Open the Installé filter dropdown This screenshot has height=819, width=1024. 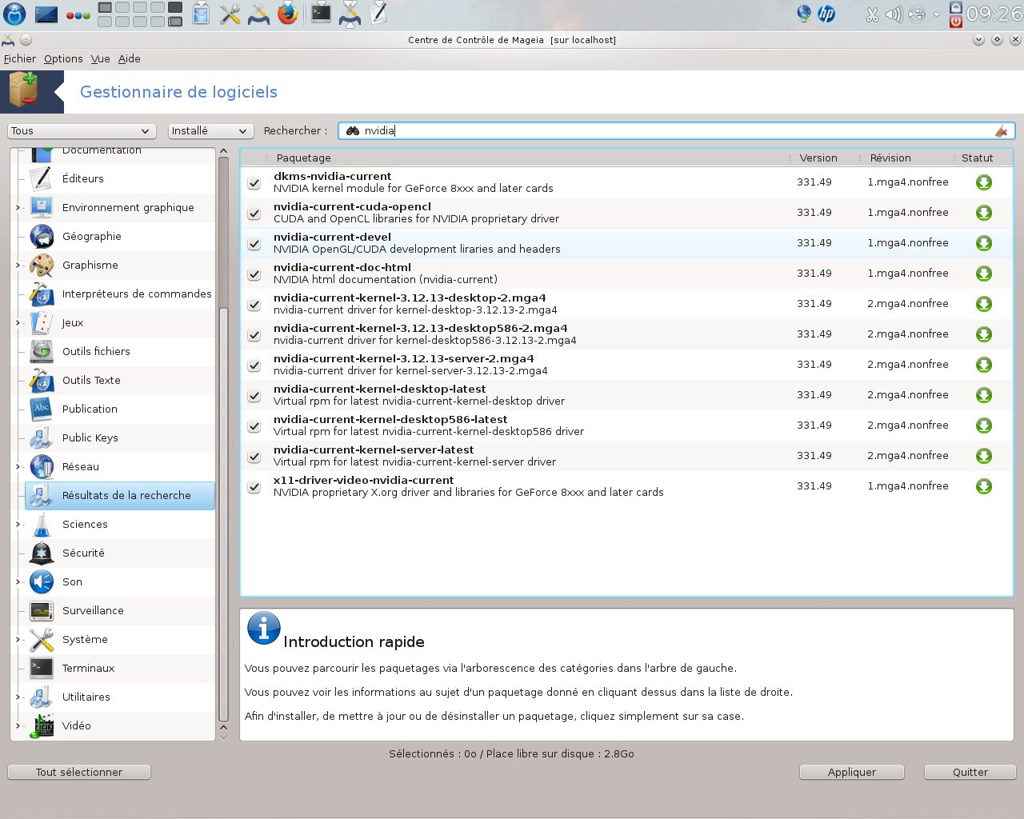click(x=211, y=131)
